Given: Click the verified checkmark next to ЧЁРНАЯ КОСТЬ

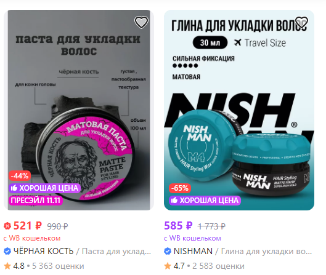Looking at the screenshot, I should [x=7, y=251].
